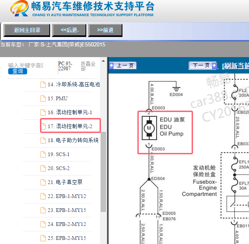Click the file icon beside 15. PMU

pos(43,99)
